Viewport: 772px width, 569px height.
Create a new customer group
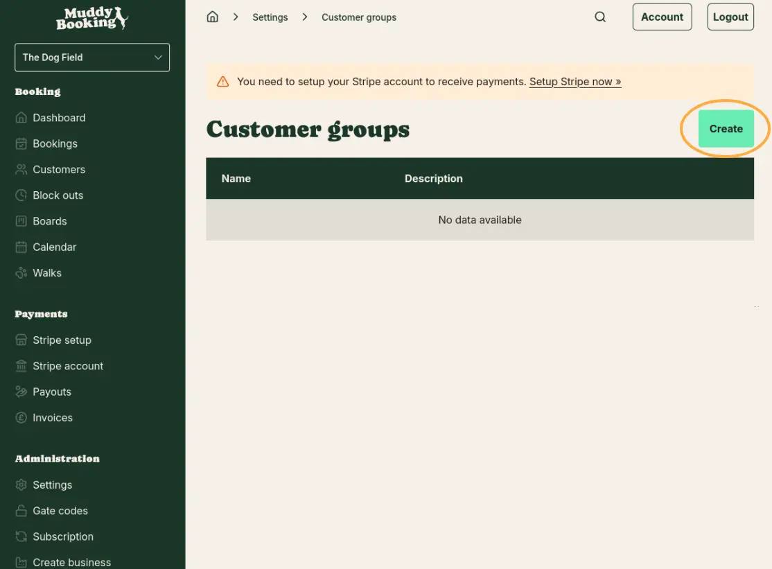point(726,129)
